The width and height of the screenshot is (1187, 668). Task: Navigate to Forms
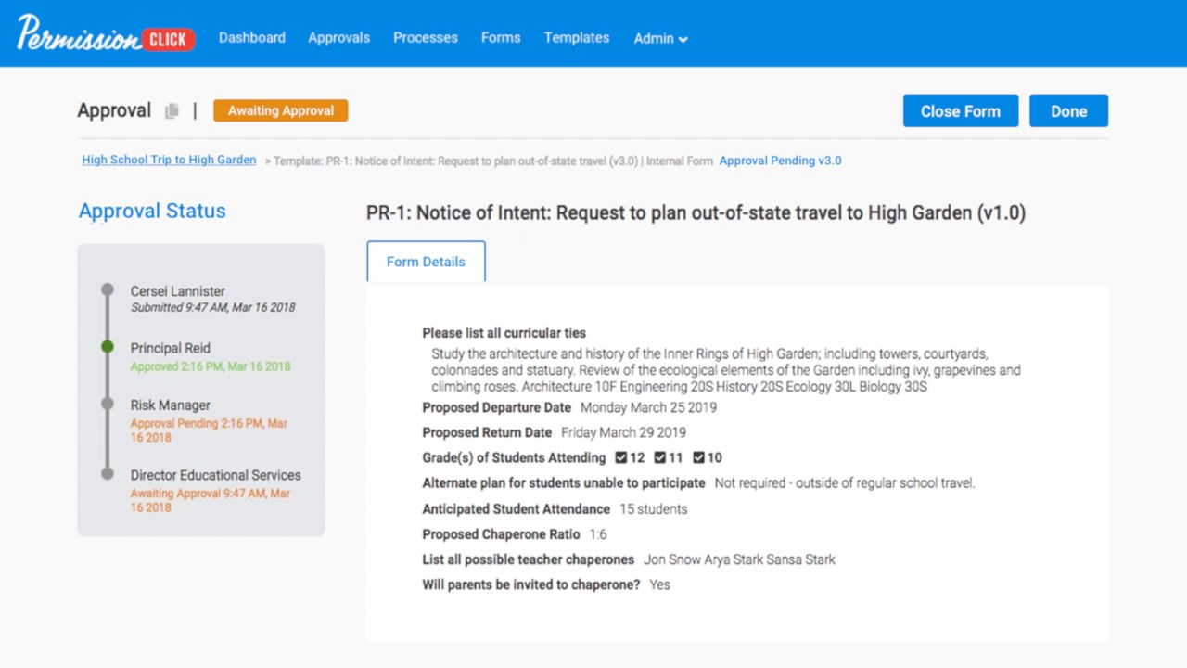501,38
